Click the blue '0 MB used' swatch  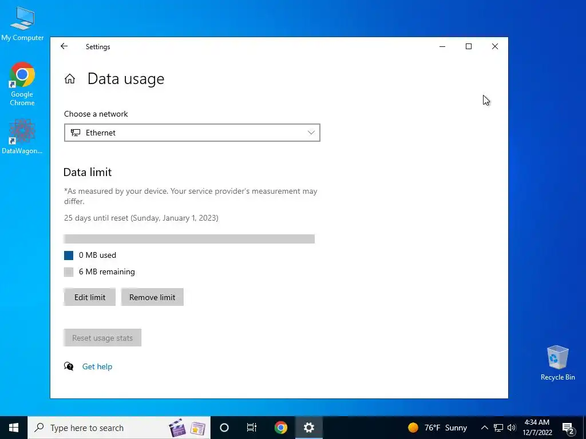tap(69, 256)
